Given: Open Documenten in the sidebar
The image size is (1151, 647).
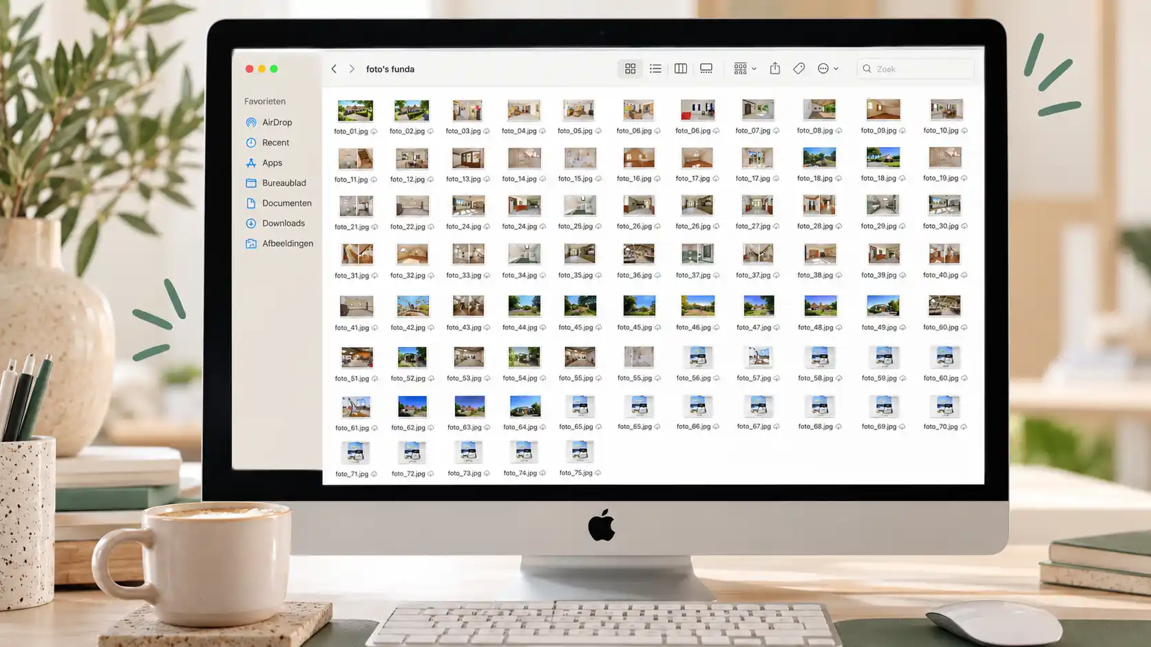Looking at the screenshot, I should click(x=278, y=203).
